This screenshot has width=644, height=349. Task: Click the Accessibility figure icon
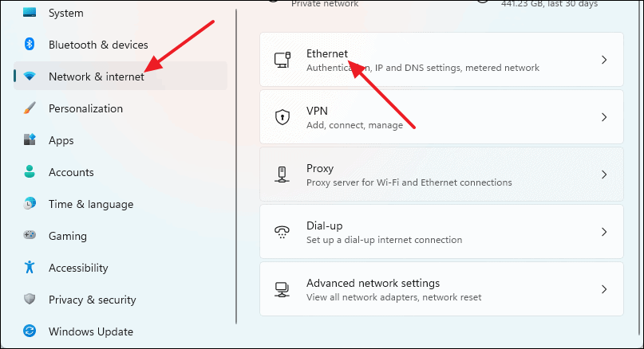[30, 267]
